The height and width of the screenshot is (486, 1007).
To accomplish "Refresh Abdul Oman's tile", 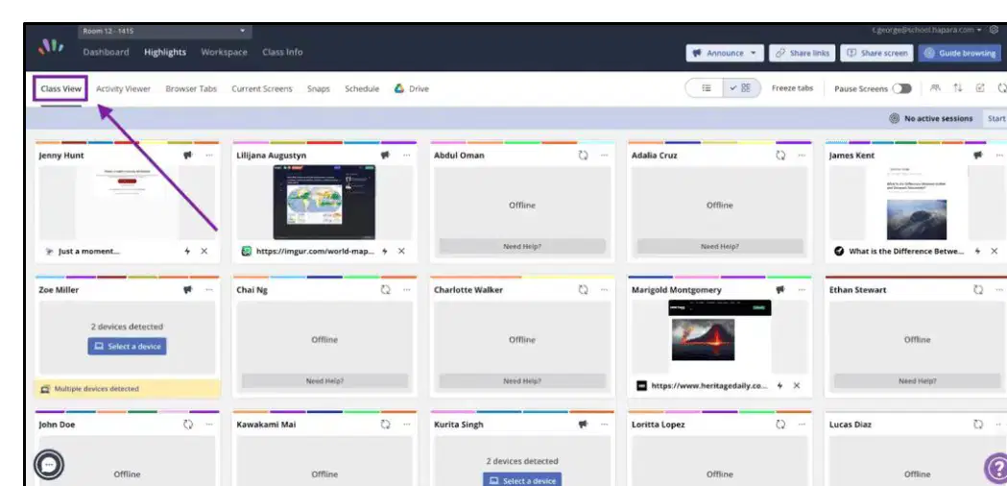I will point(583,156).
